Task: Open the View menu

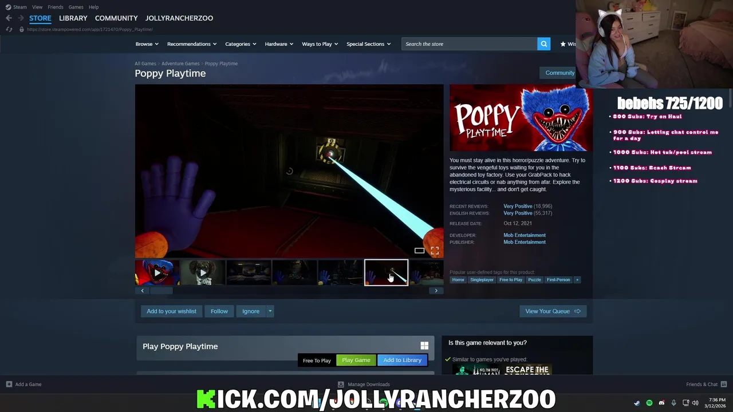Action: [37, 7]
